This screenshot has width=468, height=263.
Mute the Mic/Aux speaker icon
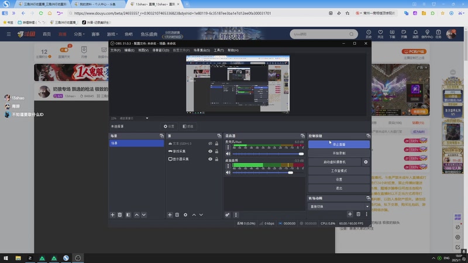pos(228,154)
